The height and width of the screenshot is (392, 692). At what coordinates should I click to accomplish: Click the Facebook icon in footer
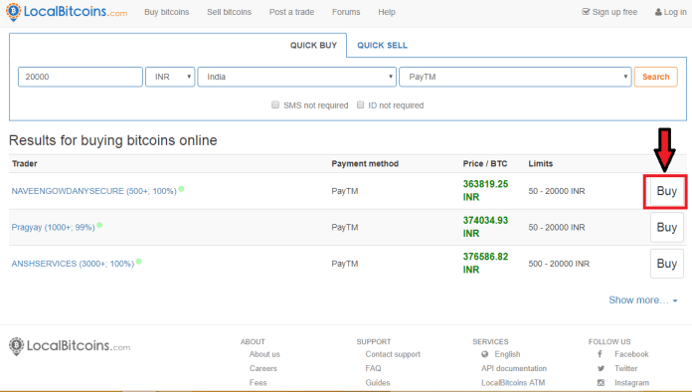600,354
